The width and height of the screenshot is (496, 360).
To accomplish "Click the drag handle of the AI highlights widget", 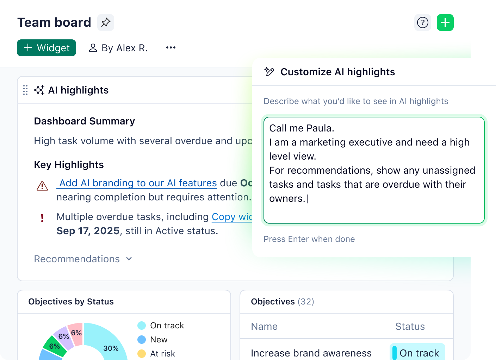I will [25, 90].
